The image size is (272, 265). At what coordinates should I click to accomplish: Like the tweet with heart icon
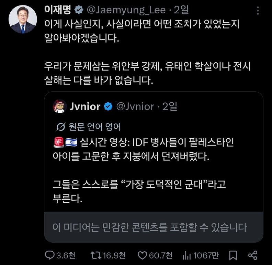142,255
